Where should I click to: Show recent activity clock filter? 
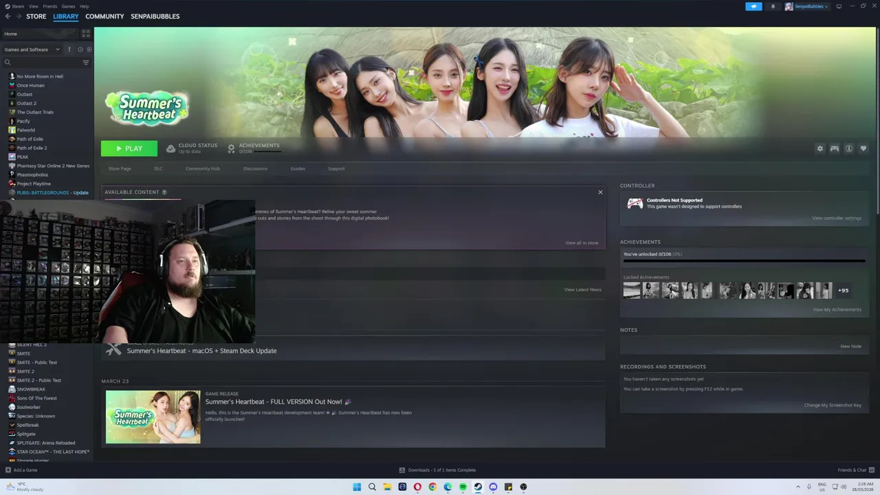(x=80, y=49)
